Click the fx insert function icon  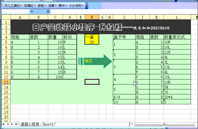(x=48, y=12)
